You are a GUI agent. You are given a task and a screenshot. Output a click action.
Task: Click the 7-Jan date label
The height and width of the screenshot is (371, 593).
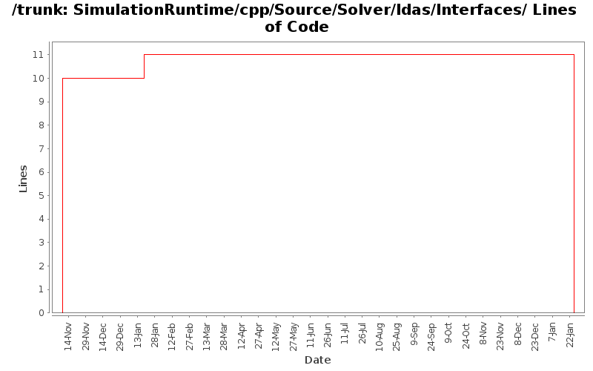pos(552,332)
